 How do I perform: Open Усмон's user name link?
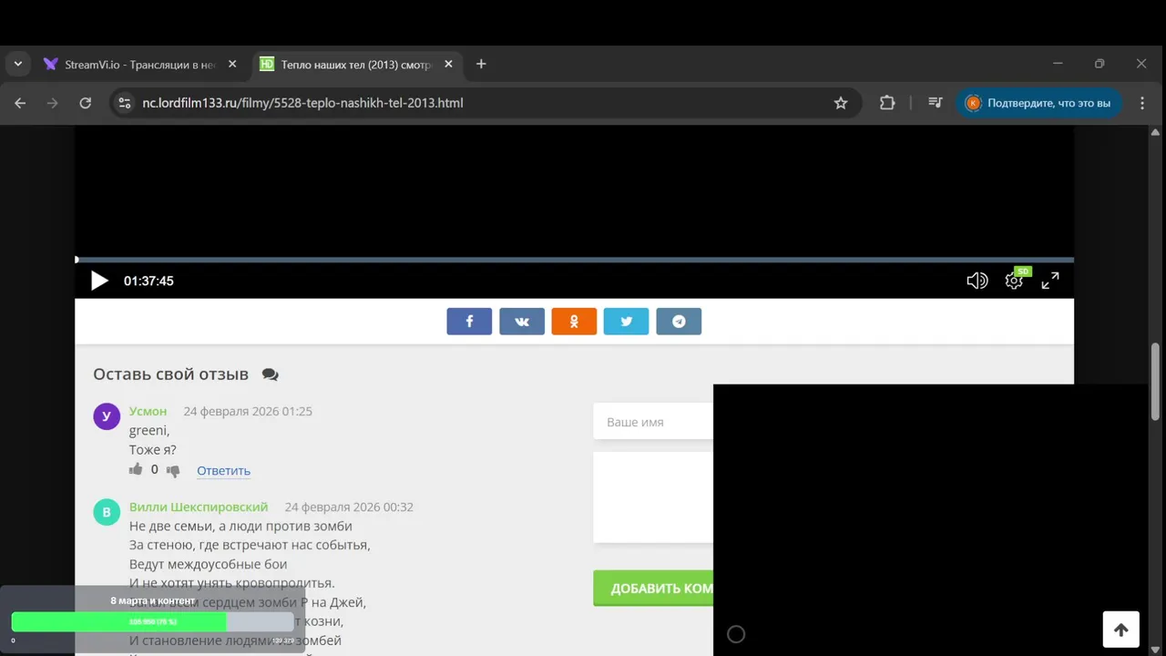[x=148, y=411]
